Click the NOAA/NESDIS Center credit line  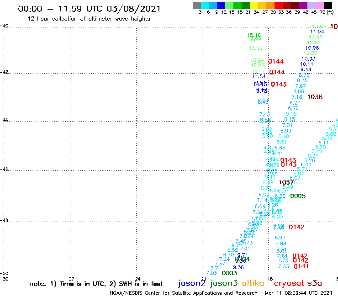click(184, 293)
